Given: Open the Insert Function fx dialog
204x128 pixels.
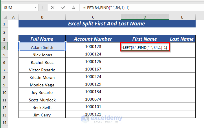Looking at the screenshot, I should coord(73,8).
